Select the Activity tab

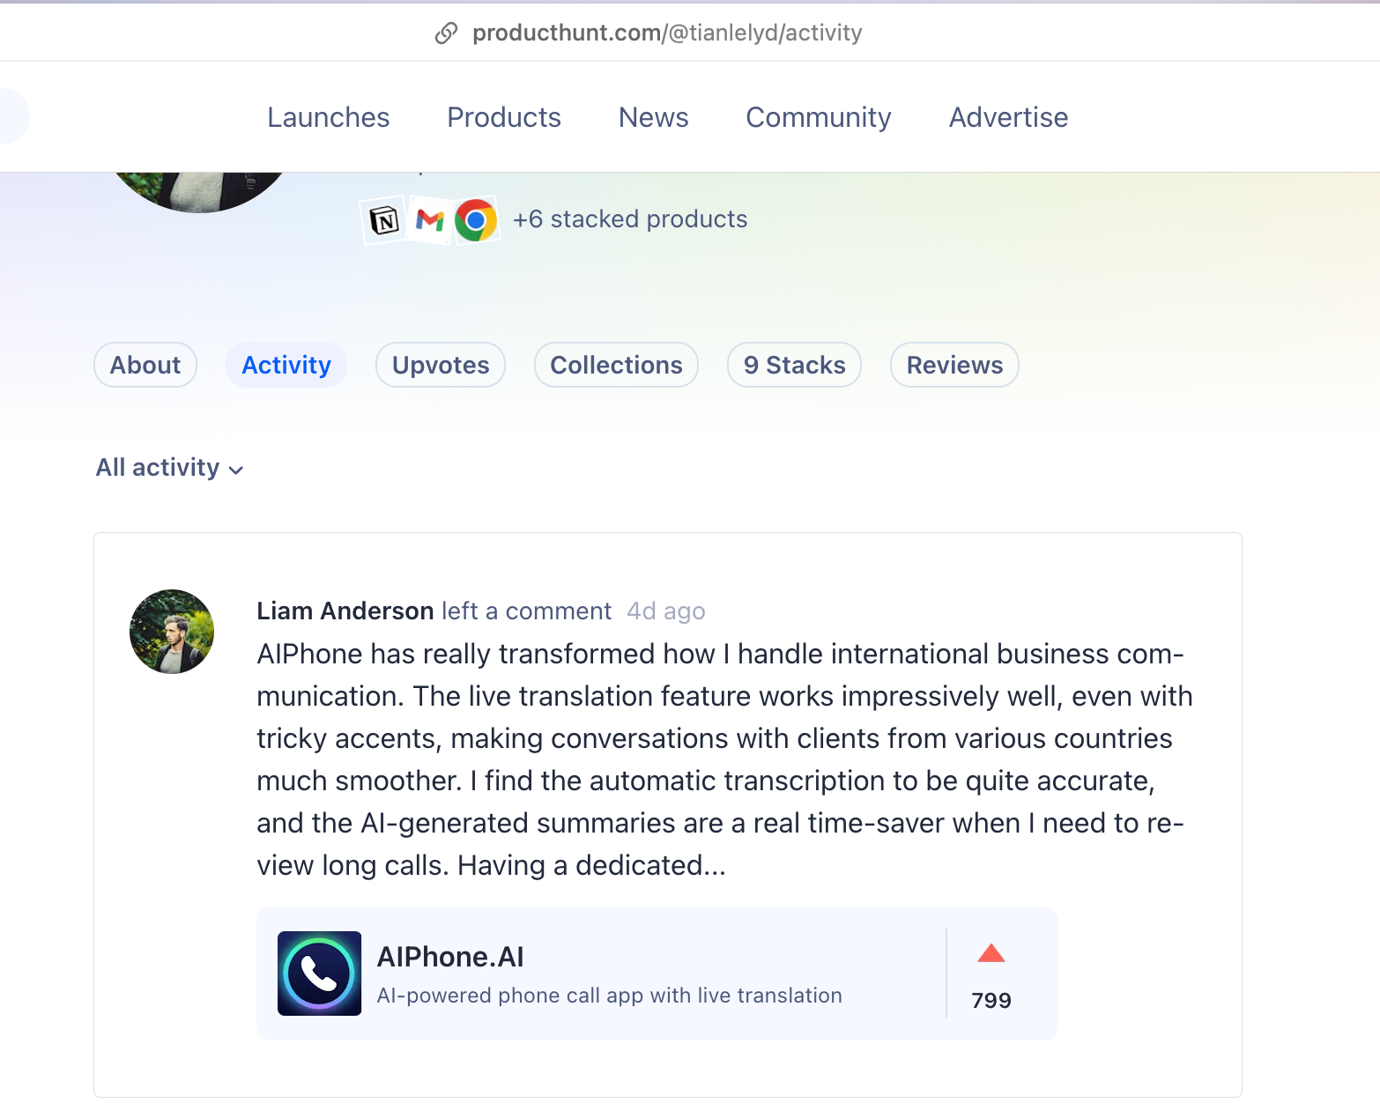pyautogui.click(x=286, y=366)
